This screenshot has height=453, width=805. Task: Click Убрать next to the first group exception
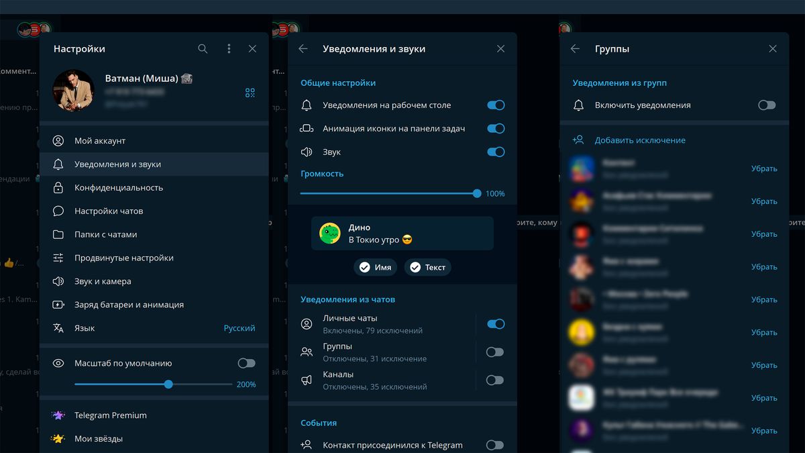764,168
